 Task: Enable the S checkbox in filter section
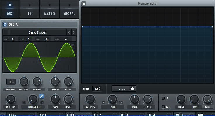(x=163, y=98)
